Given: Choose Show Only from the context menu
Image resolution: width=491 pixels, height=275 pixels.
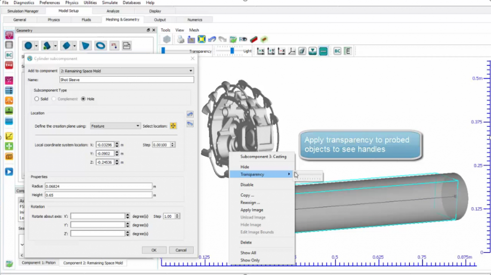Looking at the screenshot, I should click(x=250, y=260).
